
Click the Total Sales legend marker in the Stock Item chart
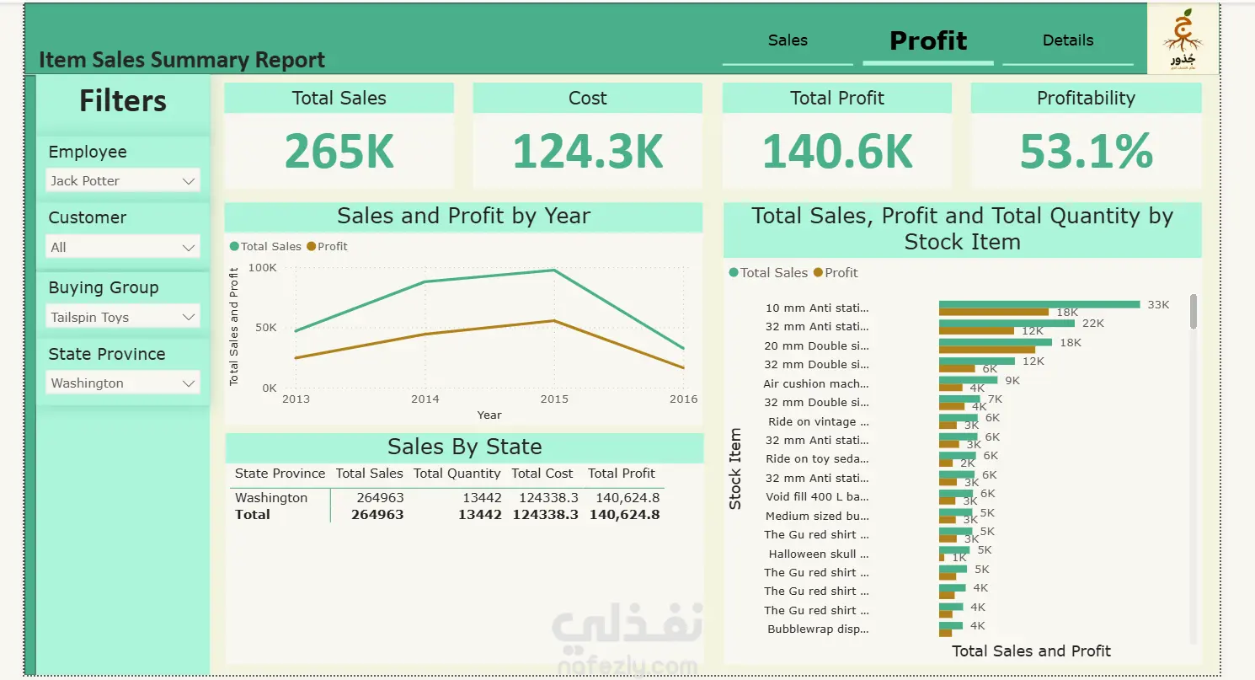tap(734, 273)
